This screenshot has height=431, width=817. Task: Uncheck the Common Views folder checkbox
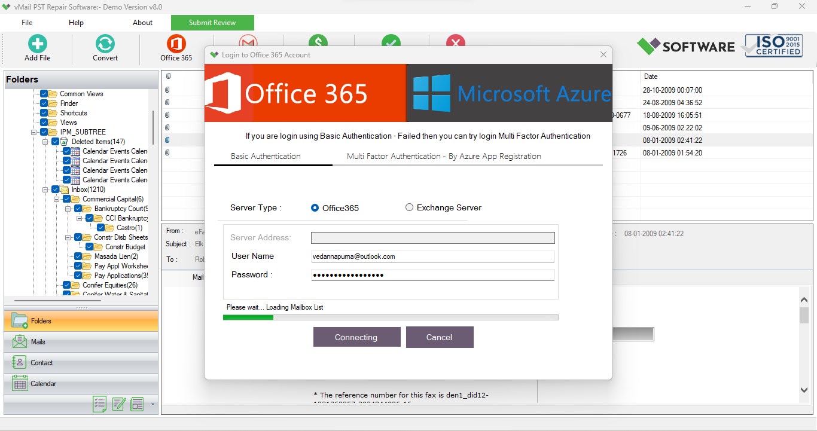(x=44, y=94)
